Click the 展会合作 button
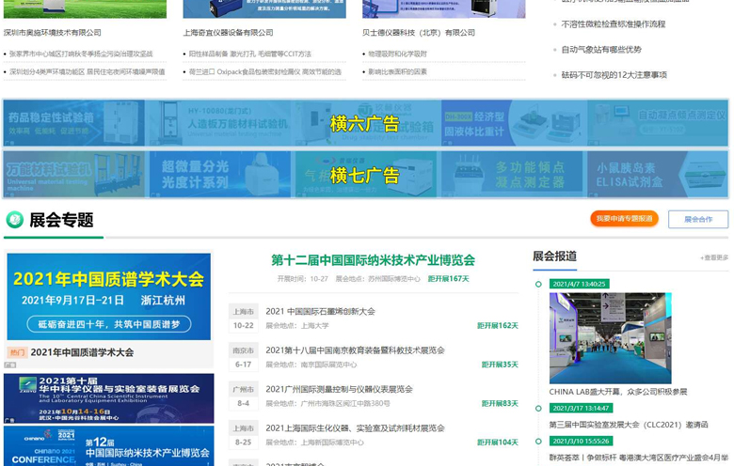734x466 pixels. pos(697,219)
